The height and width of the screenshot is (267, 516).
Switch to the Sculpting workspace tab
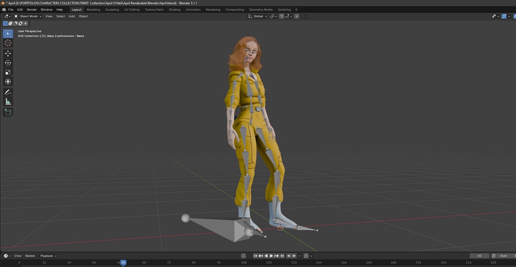(x=112, y=10)
